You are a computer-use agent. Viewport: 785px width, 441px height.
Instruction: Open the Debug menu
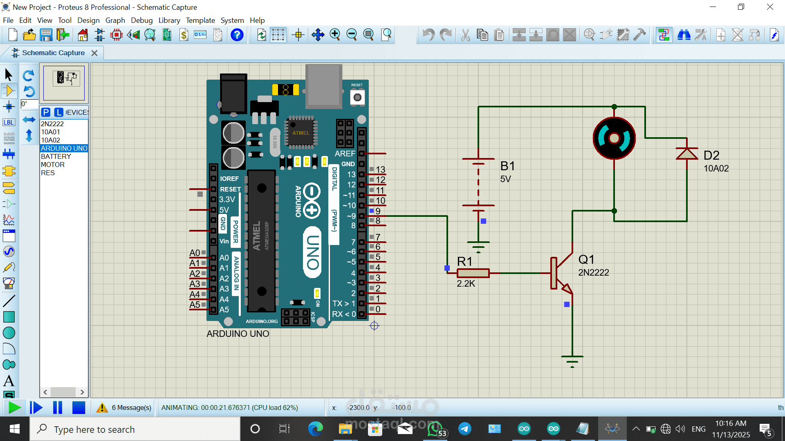click(x=141, y=20)
